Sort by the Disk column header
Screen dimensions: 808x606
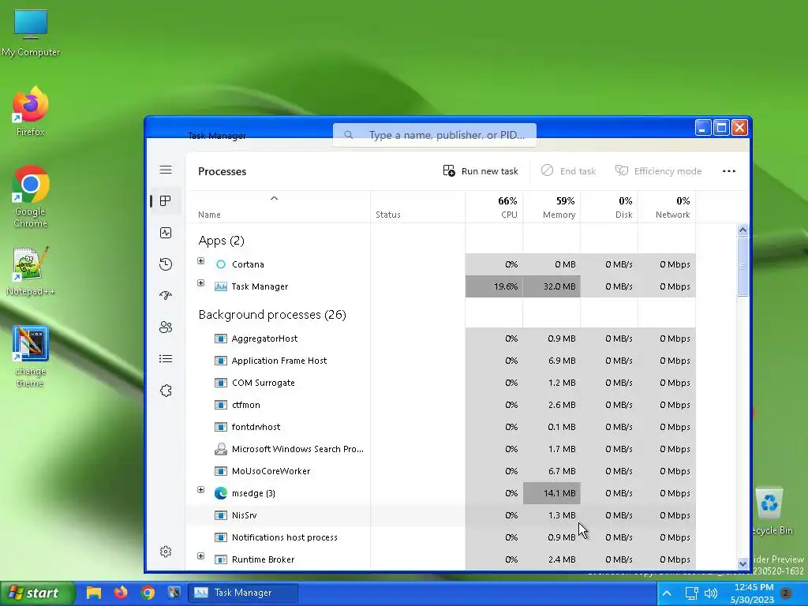click(x=610, y=208)
